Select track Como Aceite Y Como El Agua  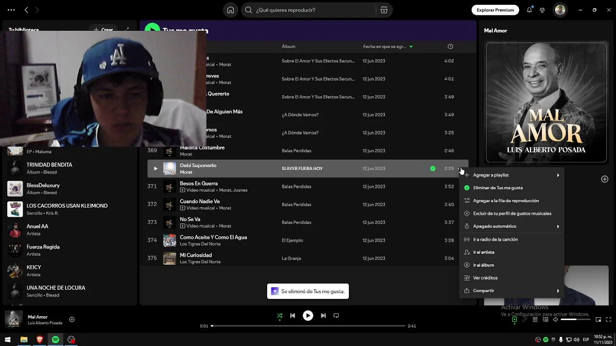click(308, 240)
